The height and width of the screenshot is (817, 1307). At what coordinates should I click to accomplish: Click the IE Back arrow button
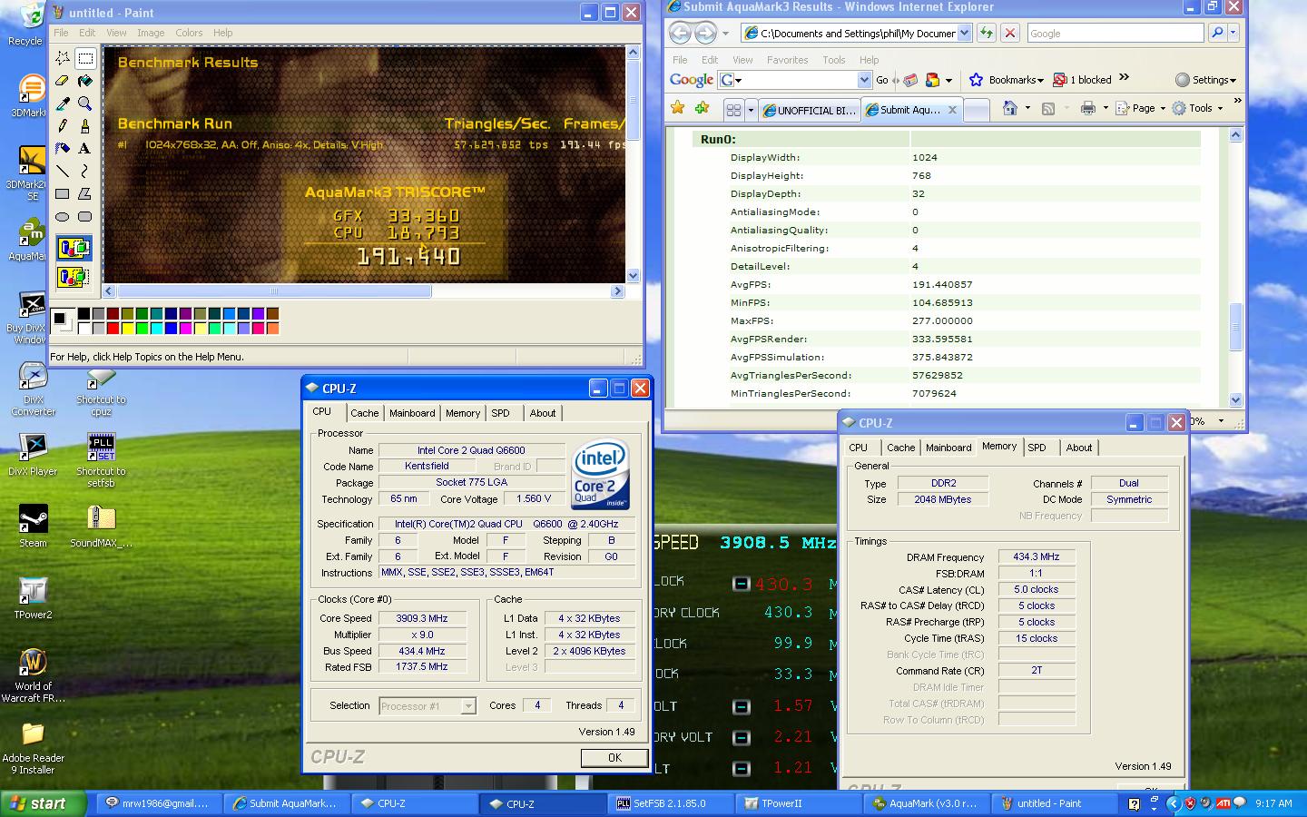(x=680, y=34)
